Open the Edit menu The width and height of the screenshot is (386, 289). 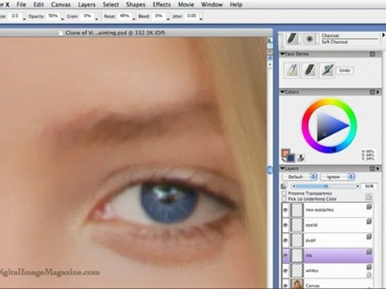[39, 5]
